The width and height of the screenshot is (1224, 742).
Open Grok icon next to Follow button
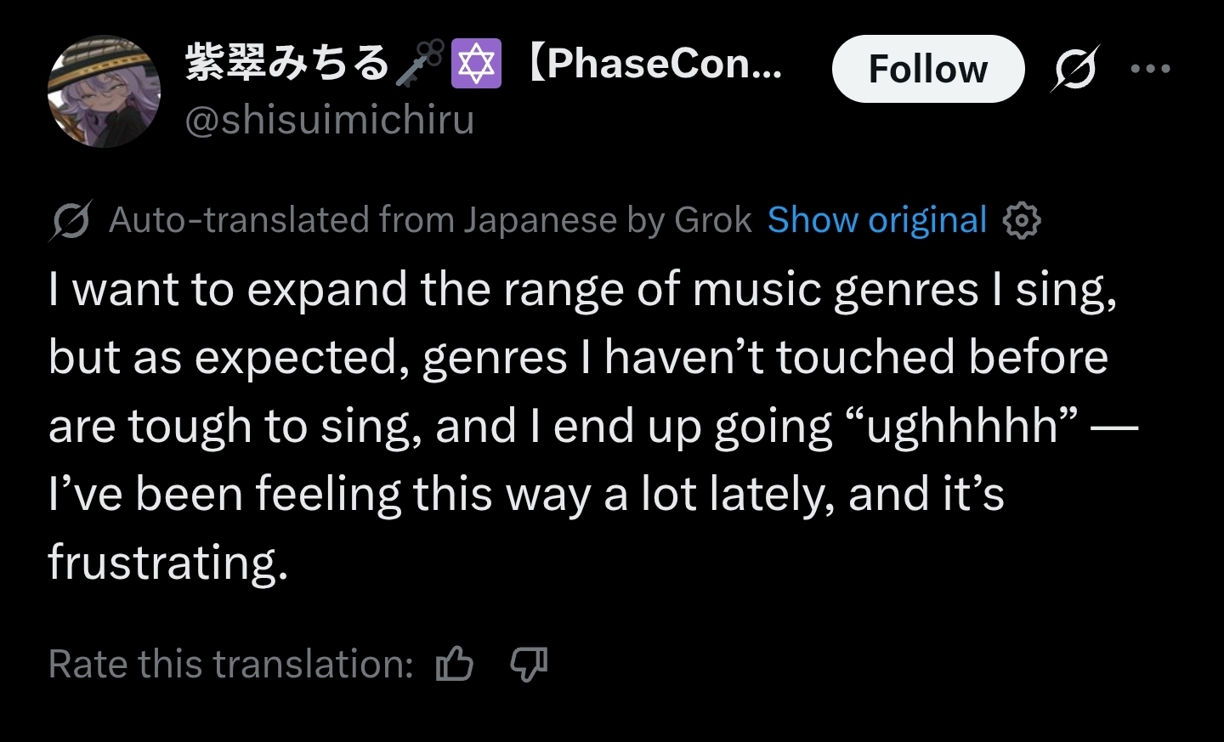point(1074,68)
